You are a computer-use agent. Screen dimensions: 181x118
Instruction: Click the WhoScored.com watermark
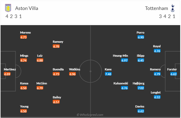pyautogui.click(x=90, y=115)
